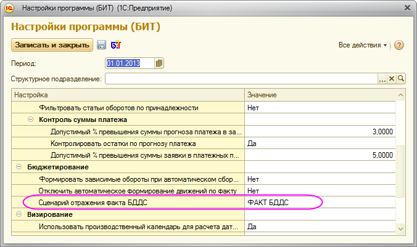Click Записать и закрыть button
Image resolution: width=417 pixels, height=247 pixels.
52,45
